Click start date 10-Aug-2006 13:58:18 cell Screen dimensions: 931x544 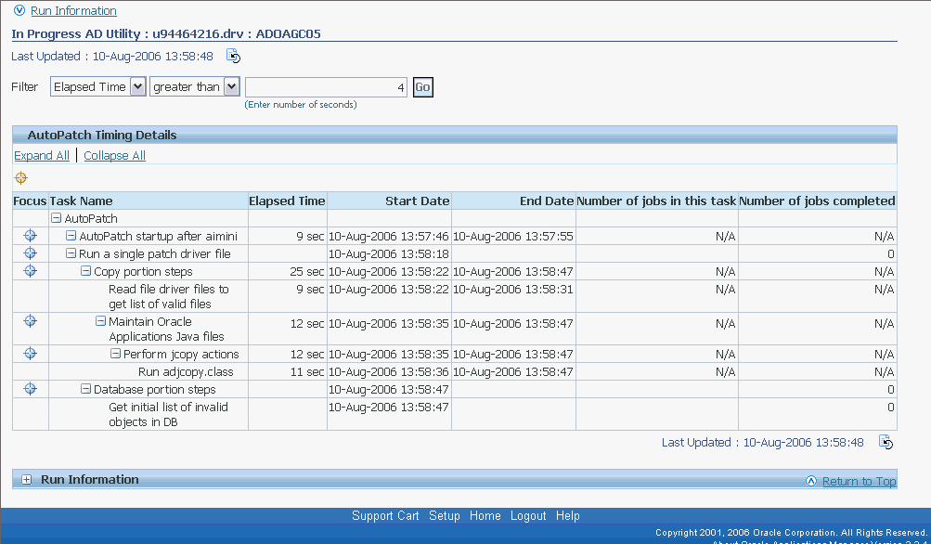click(x=389, y=253)
